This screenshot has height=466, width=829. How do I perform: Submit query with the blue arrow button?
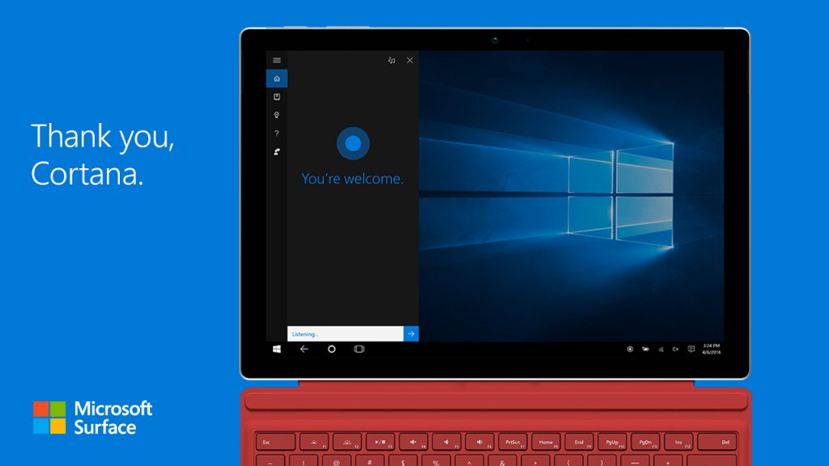(x=410, y=334)
